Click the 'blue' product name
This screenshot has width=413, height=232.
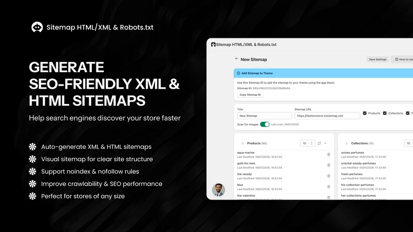click(x=240, y=185)
